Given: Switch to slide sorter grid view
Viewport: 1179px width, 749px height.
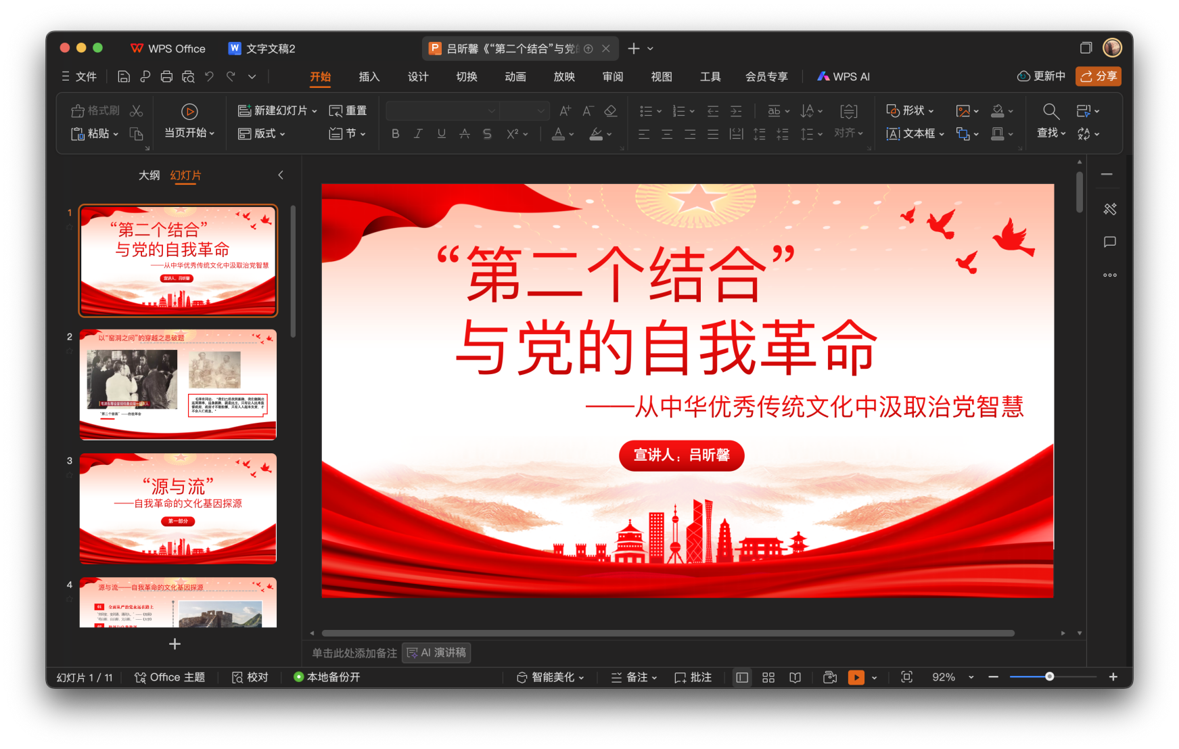Looking at the screenshot, I should 768,677.
